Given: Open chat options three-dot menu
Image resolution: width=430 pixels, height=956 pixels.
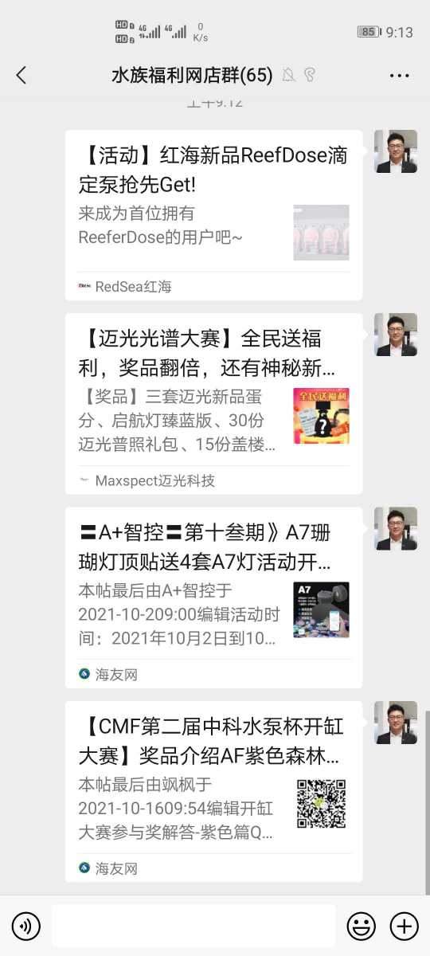Looking at the screenshot, I should [399, 76].
